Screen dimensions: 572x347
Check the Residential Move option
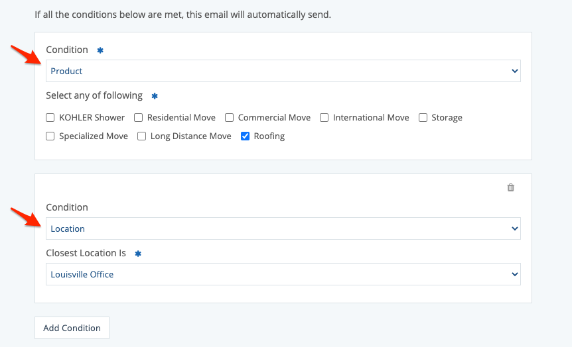139,118
